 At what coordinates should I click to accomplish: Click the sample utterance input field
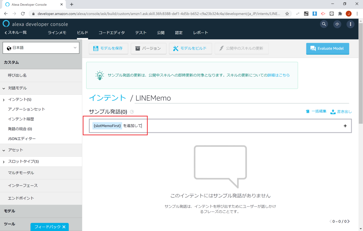tap(181, 126)
